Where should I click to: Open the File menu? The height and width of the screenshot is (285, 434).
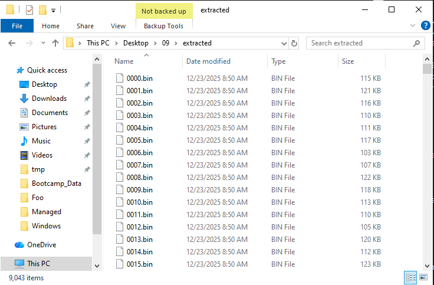[17, 26]
